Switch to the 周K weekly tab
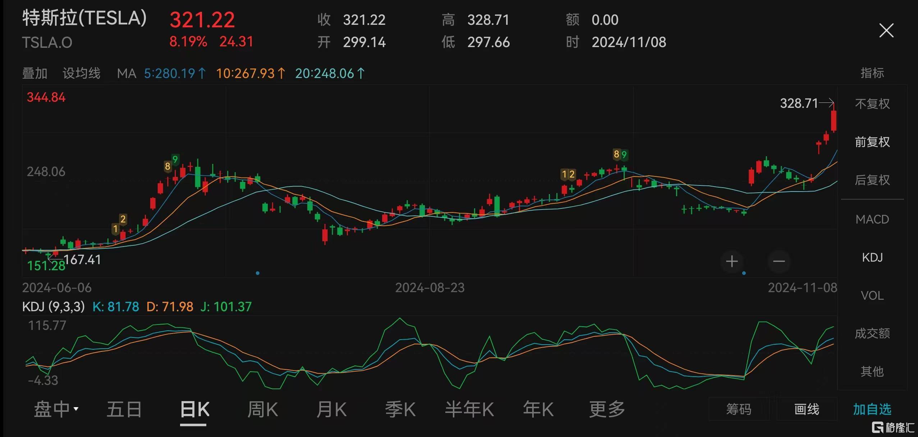Screen dimensions: 918x437 tap(262, 409)
